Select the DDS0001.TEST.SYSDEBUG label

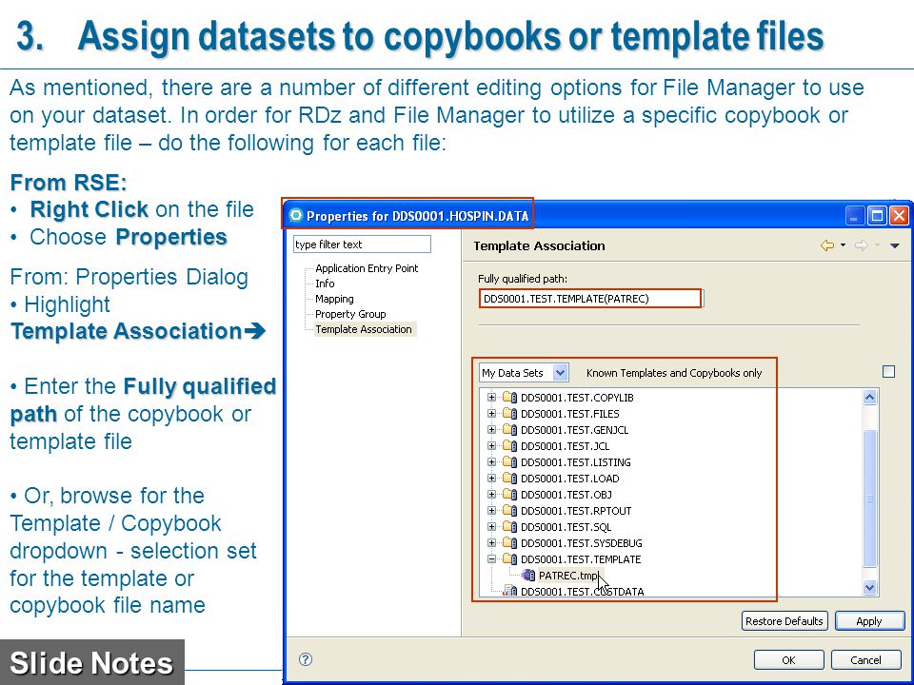581,543
